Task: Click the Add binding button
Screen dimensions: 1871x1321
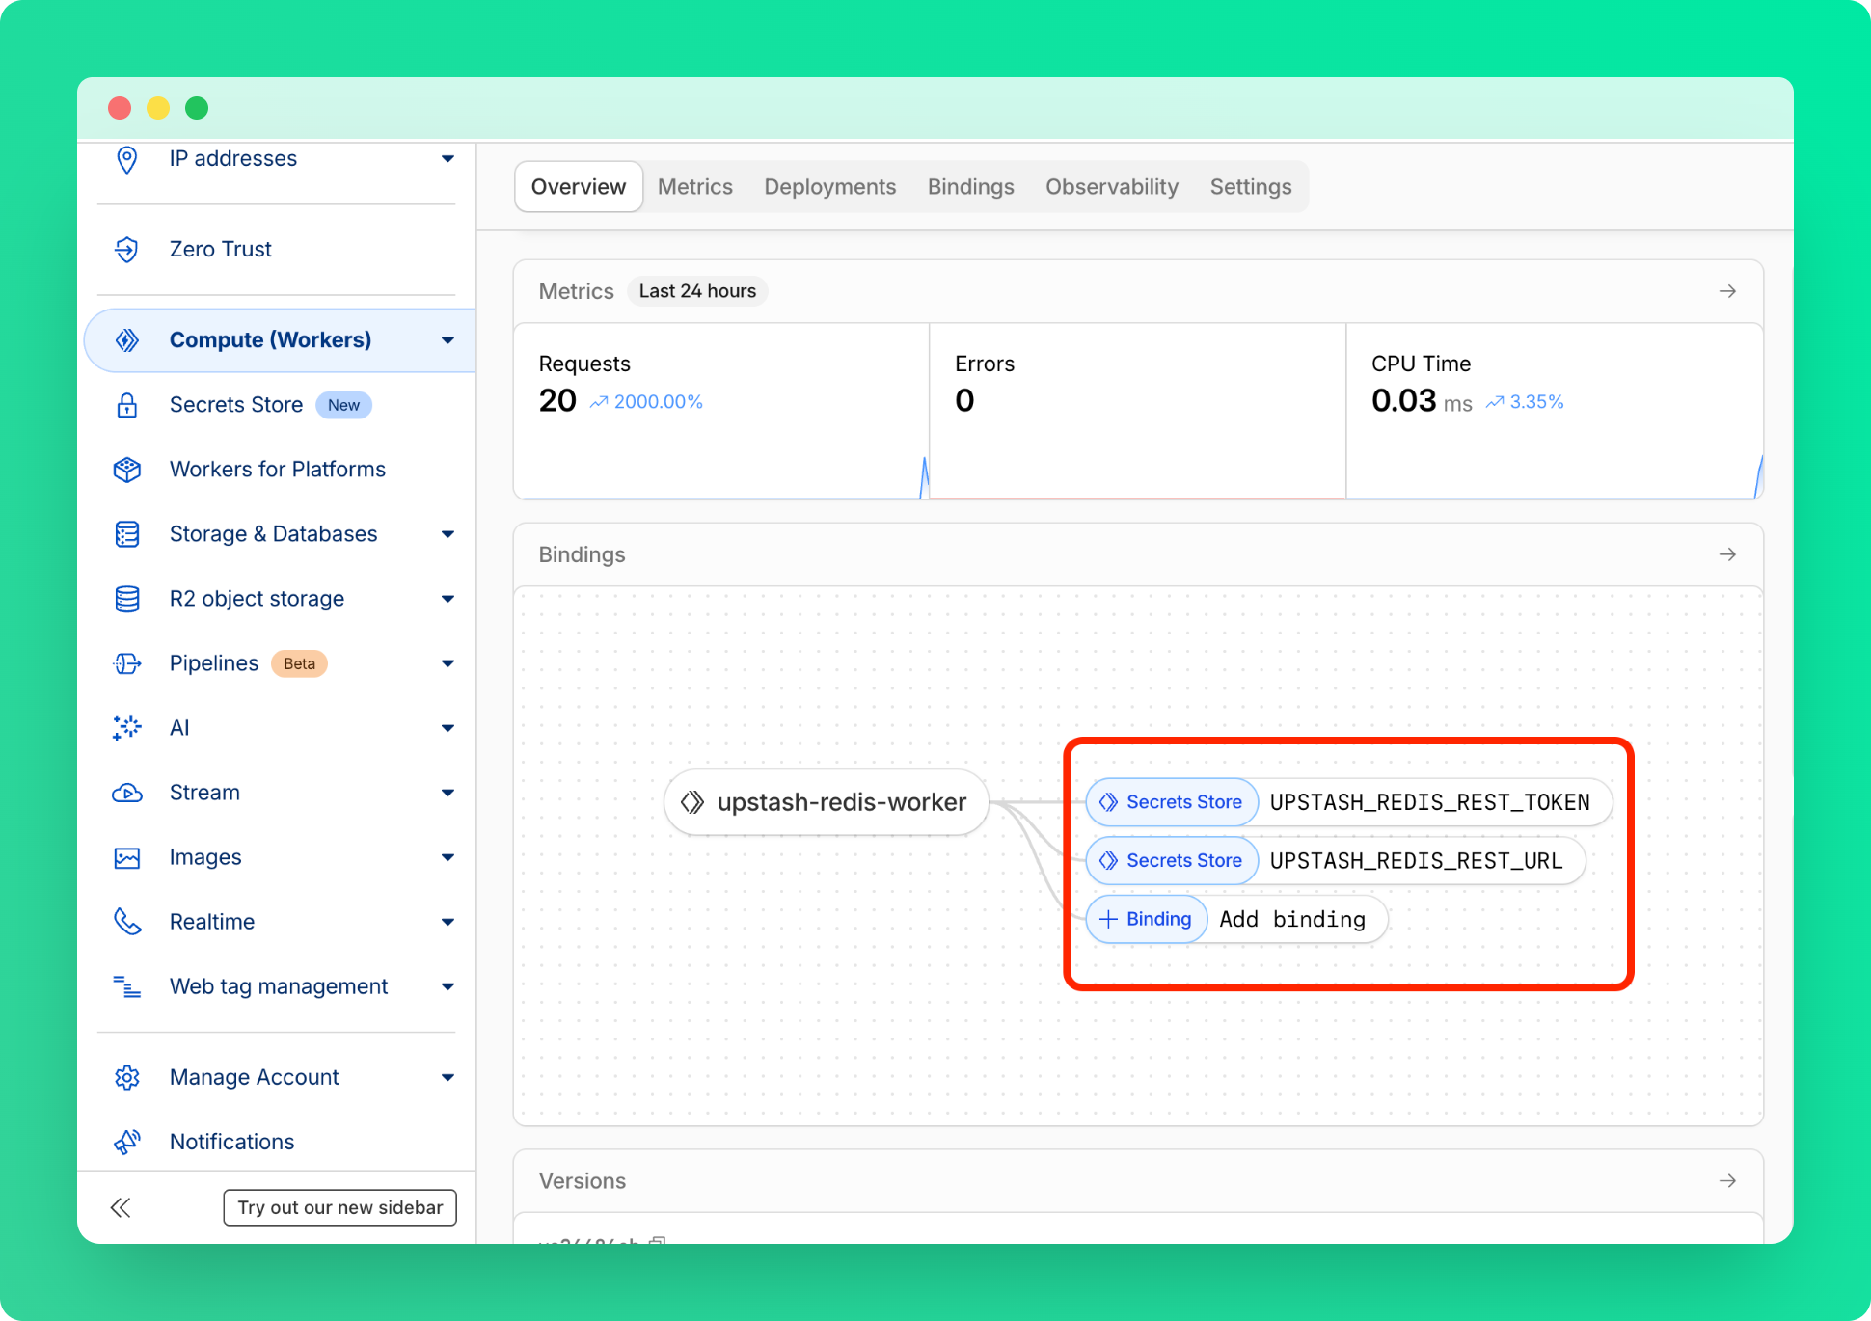Action: 1237,919
